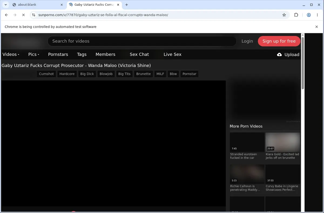Open the Chrome profile icon
Screen dimensions: 324x213
tap(309, 15)
